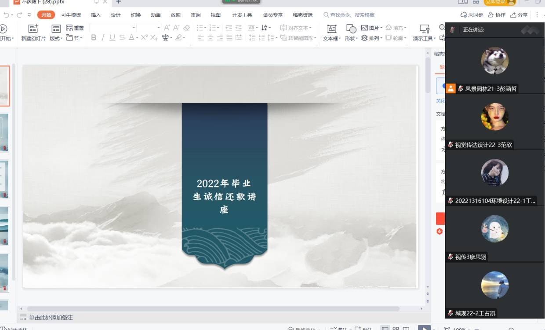Open the Shapes (形状) tool
Viewport: 545px width, 330px height.
tap(351, 29)
